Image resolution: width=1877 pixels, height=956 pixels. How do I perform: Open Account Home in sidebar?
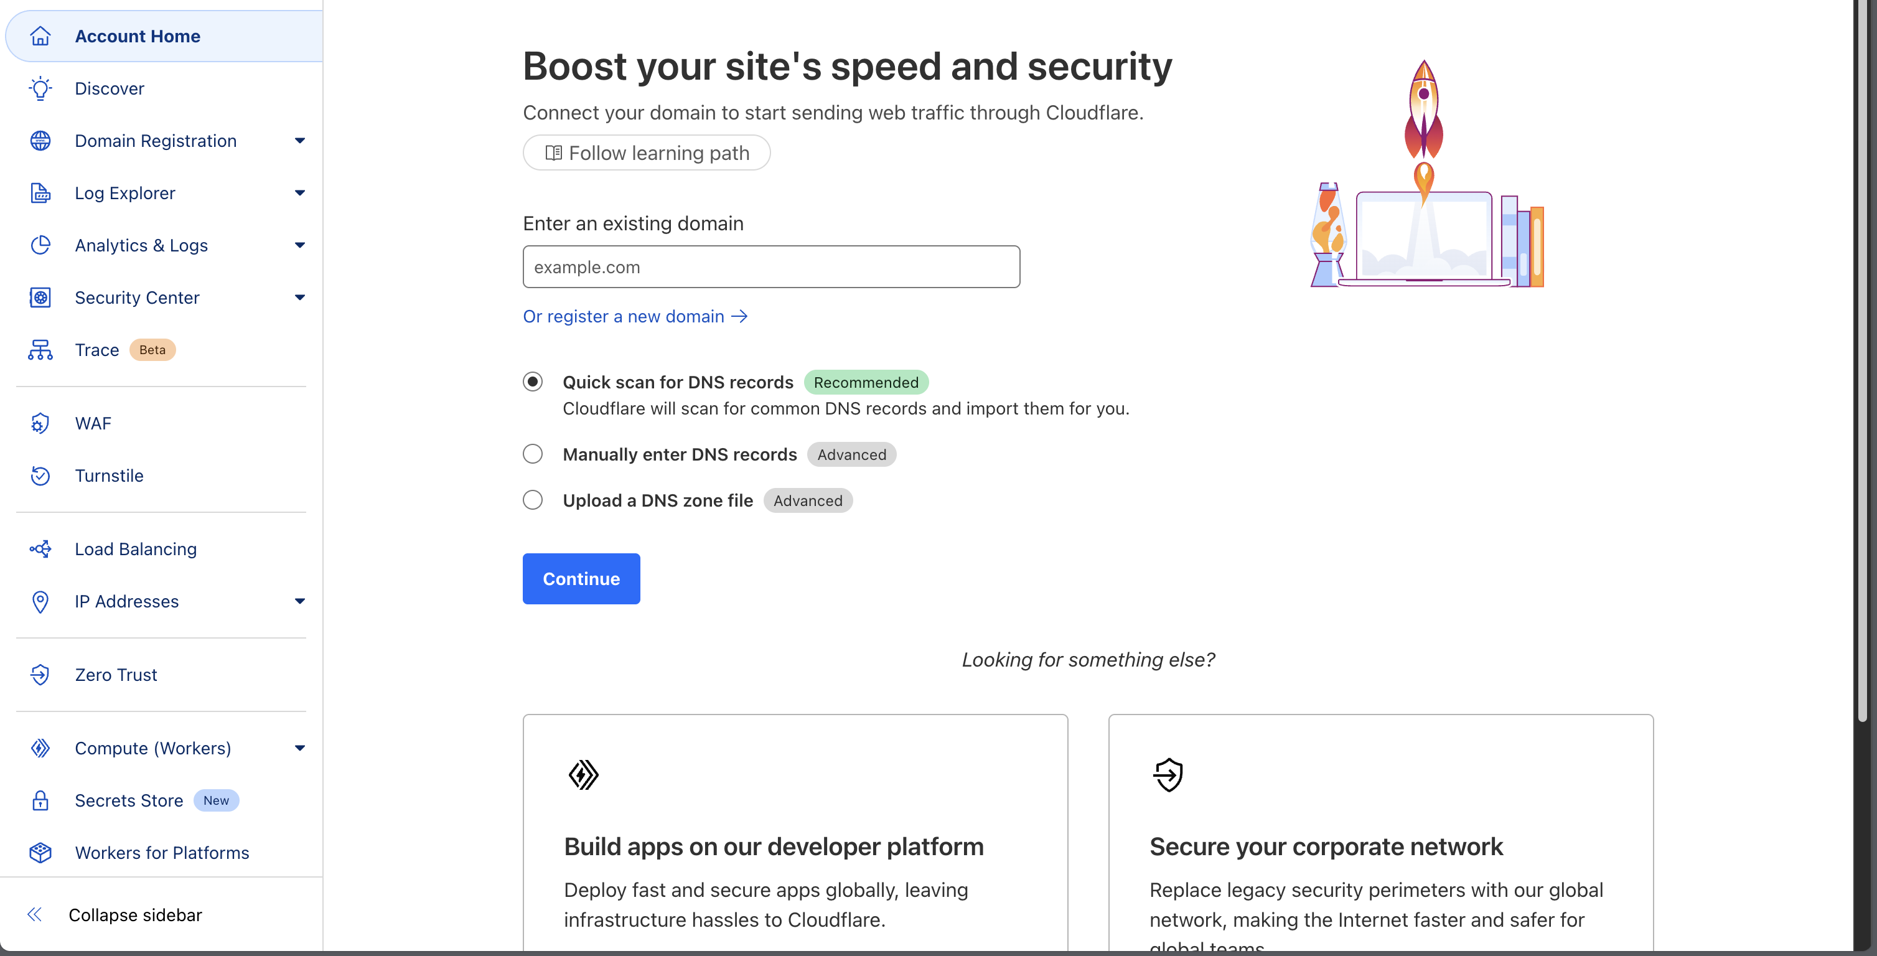click(137, 37)
